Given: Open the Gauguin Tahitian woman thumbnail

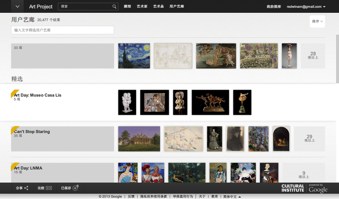Looking at the screenshot, I should tap(218, 173).
